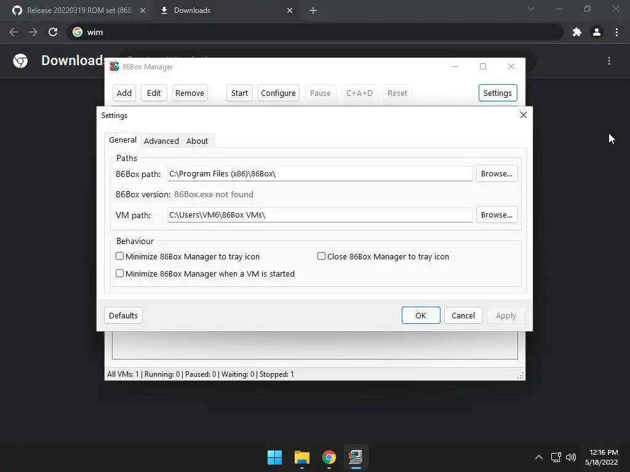This screenshot has width=630, height=472.
Task: Click the 86Box Manager taskbar icon
Action: pos(356,457)
